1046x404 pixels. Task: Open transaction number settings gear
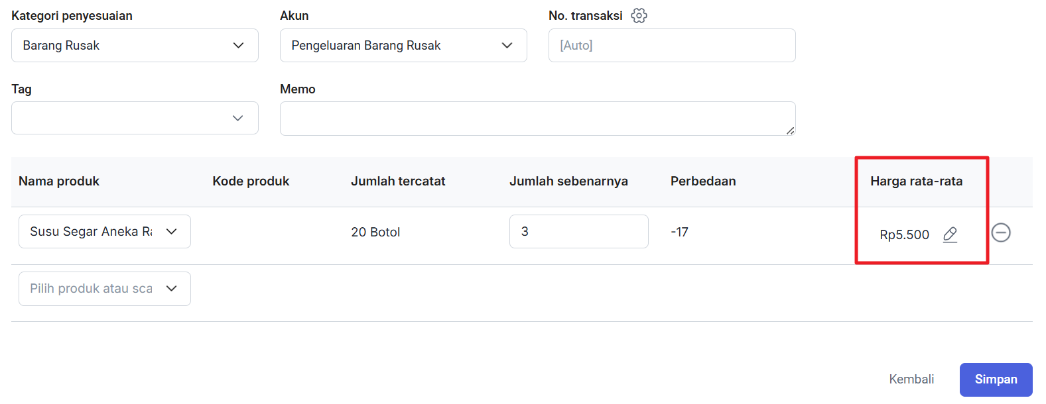[639, 16]
